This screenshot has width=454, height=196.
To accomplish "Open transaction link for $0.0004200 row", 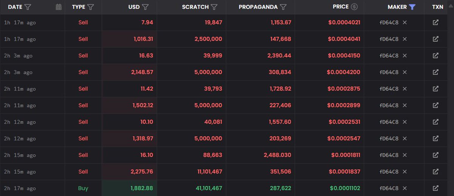I will 435,72.
